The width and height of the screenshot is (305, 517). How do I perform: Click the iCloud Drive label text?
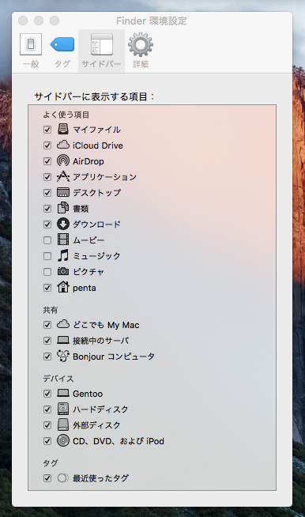click(x=98, y=145)
